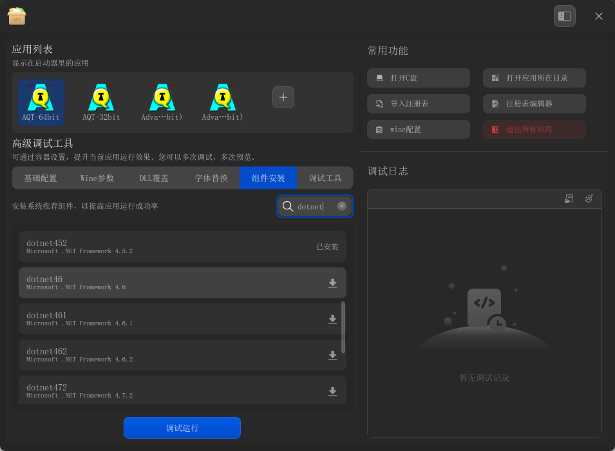The width and height of the screenshot is (615, 451).
Task: Click the 导入注册表 button
Action: click(419, 104)
